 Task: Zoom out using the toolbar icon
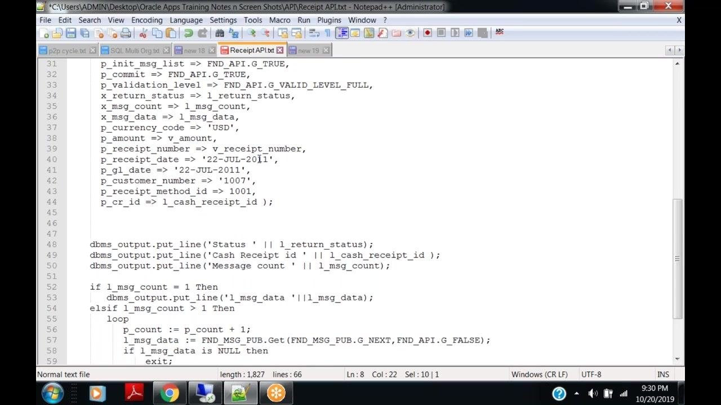tap(265, 33)
